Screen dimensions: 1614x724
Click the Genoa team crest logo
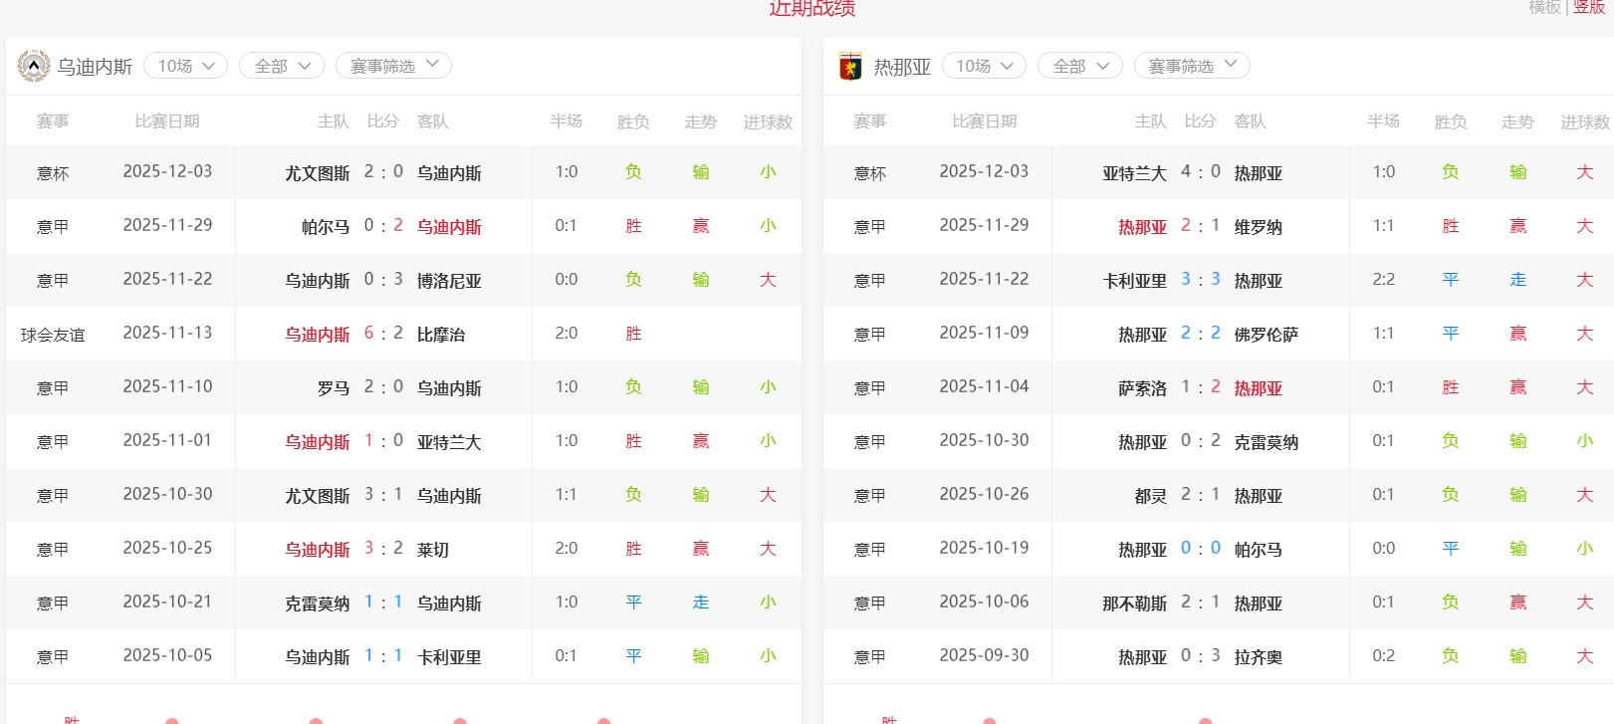(850, 66)
